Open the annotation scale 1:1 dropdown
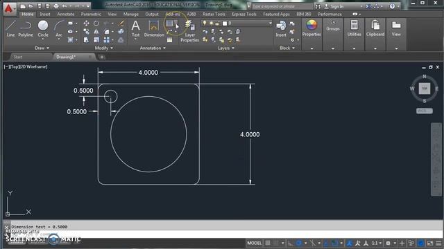This screenshot has width=444, height=249. 376,243
